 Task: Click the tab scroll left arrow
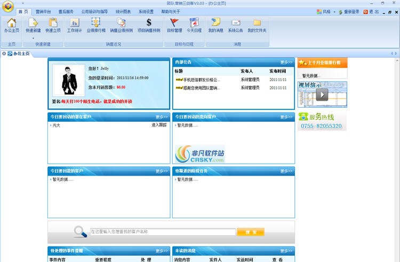(x=391, y=53)
